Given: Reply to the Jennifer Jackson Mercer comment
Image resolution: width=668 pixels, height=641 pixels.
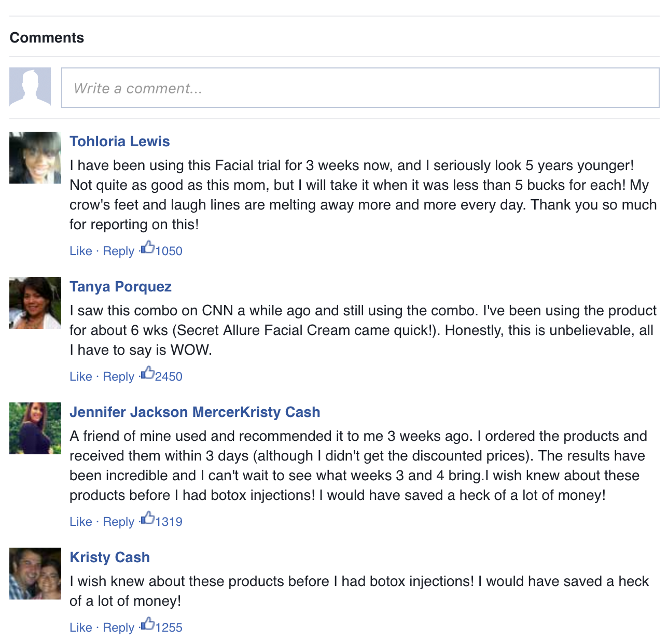Looking at the screenshot, I should tap(118, 522).
